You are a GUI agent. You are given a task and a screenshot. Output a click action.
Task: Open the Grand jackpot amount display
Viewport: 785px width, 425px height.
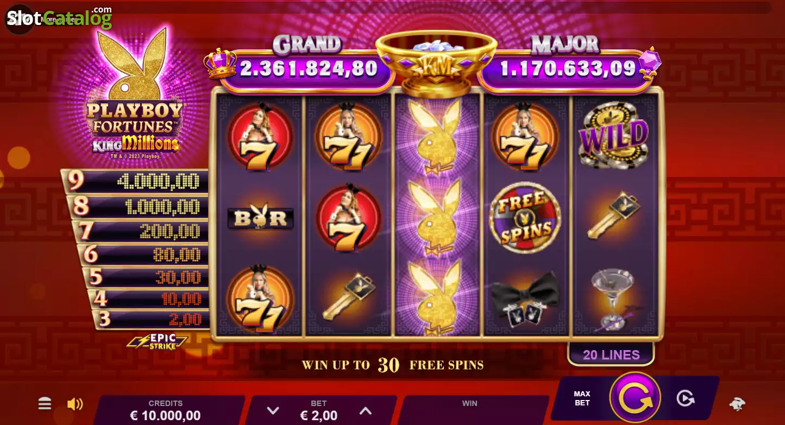pos(308,69)
